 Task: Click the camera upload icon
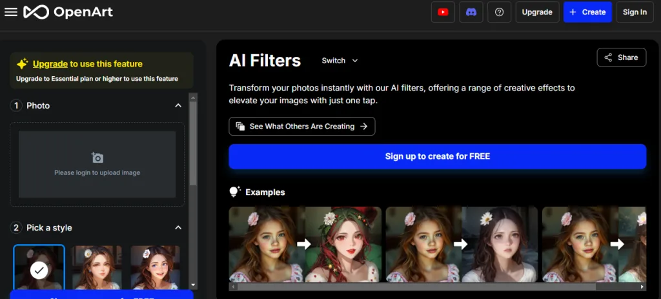point(97,158)
